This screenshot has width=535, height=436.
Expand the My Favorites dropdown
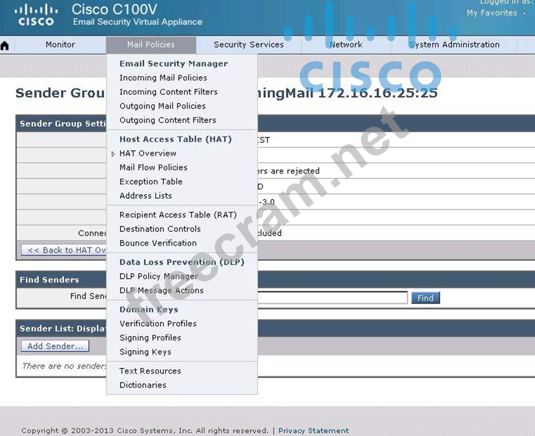click(x=496, y=13)
